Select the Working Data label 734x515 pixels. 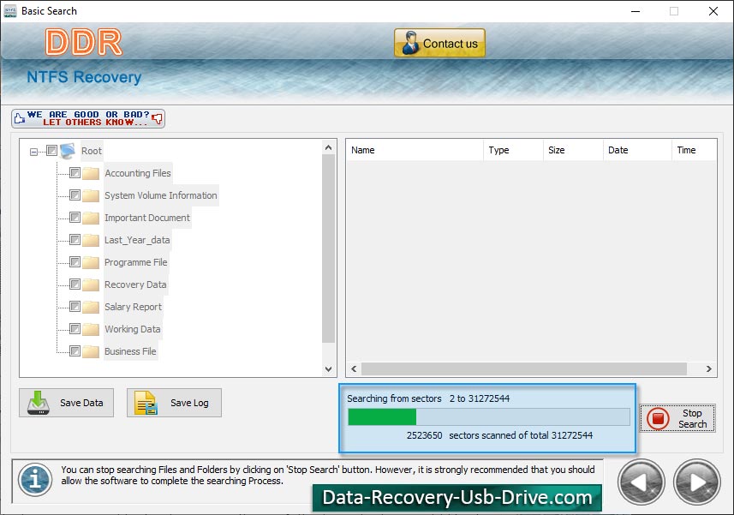[x=133, y=329]
